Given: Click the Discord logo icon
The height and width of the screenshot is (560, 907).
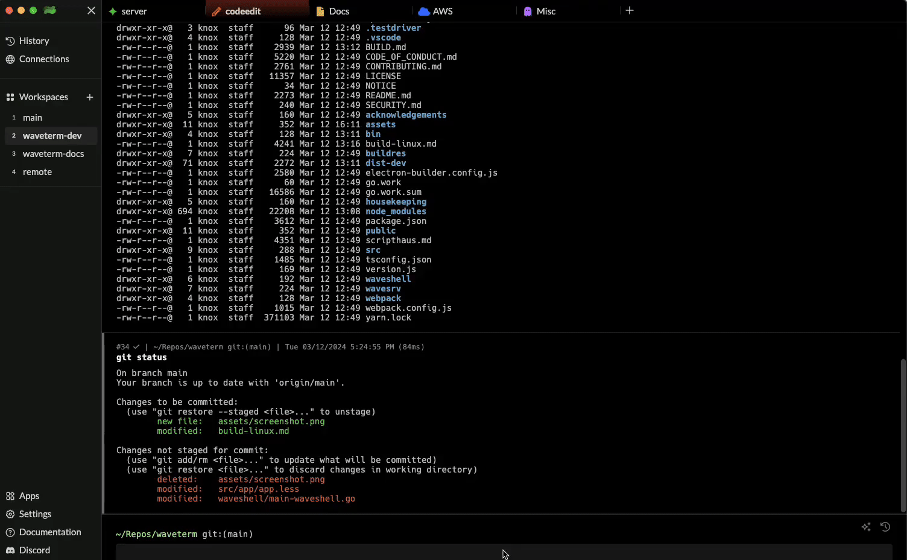Looking at the screenshot, I should (10, 550).
